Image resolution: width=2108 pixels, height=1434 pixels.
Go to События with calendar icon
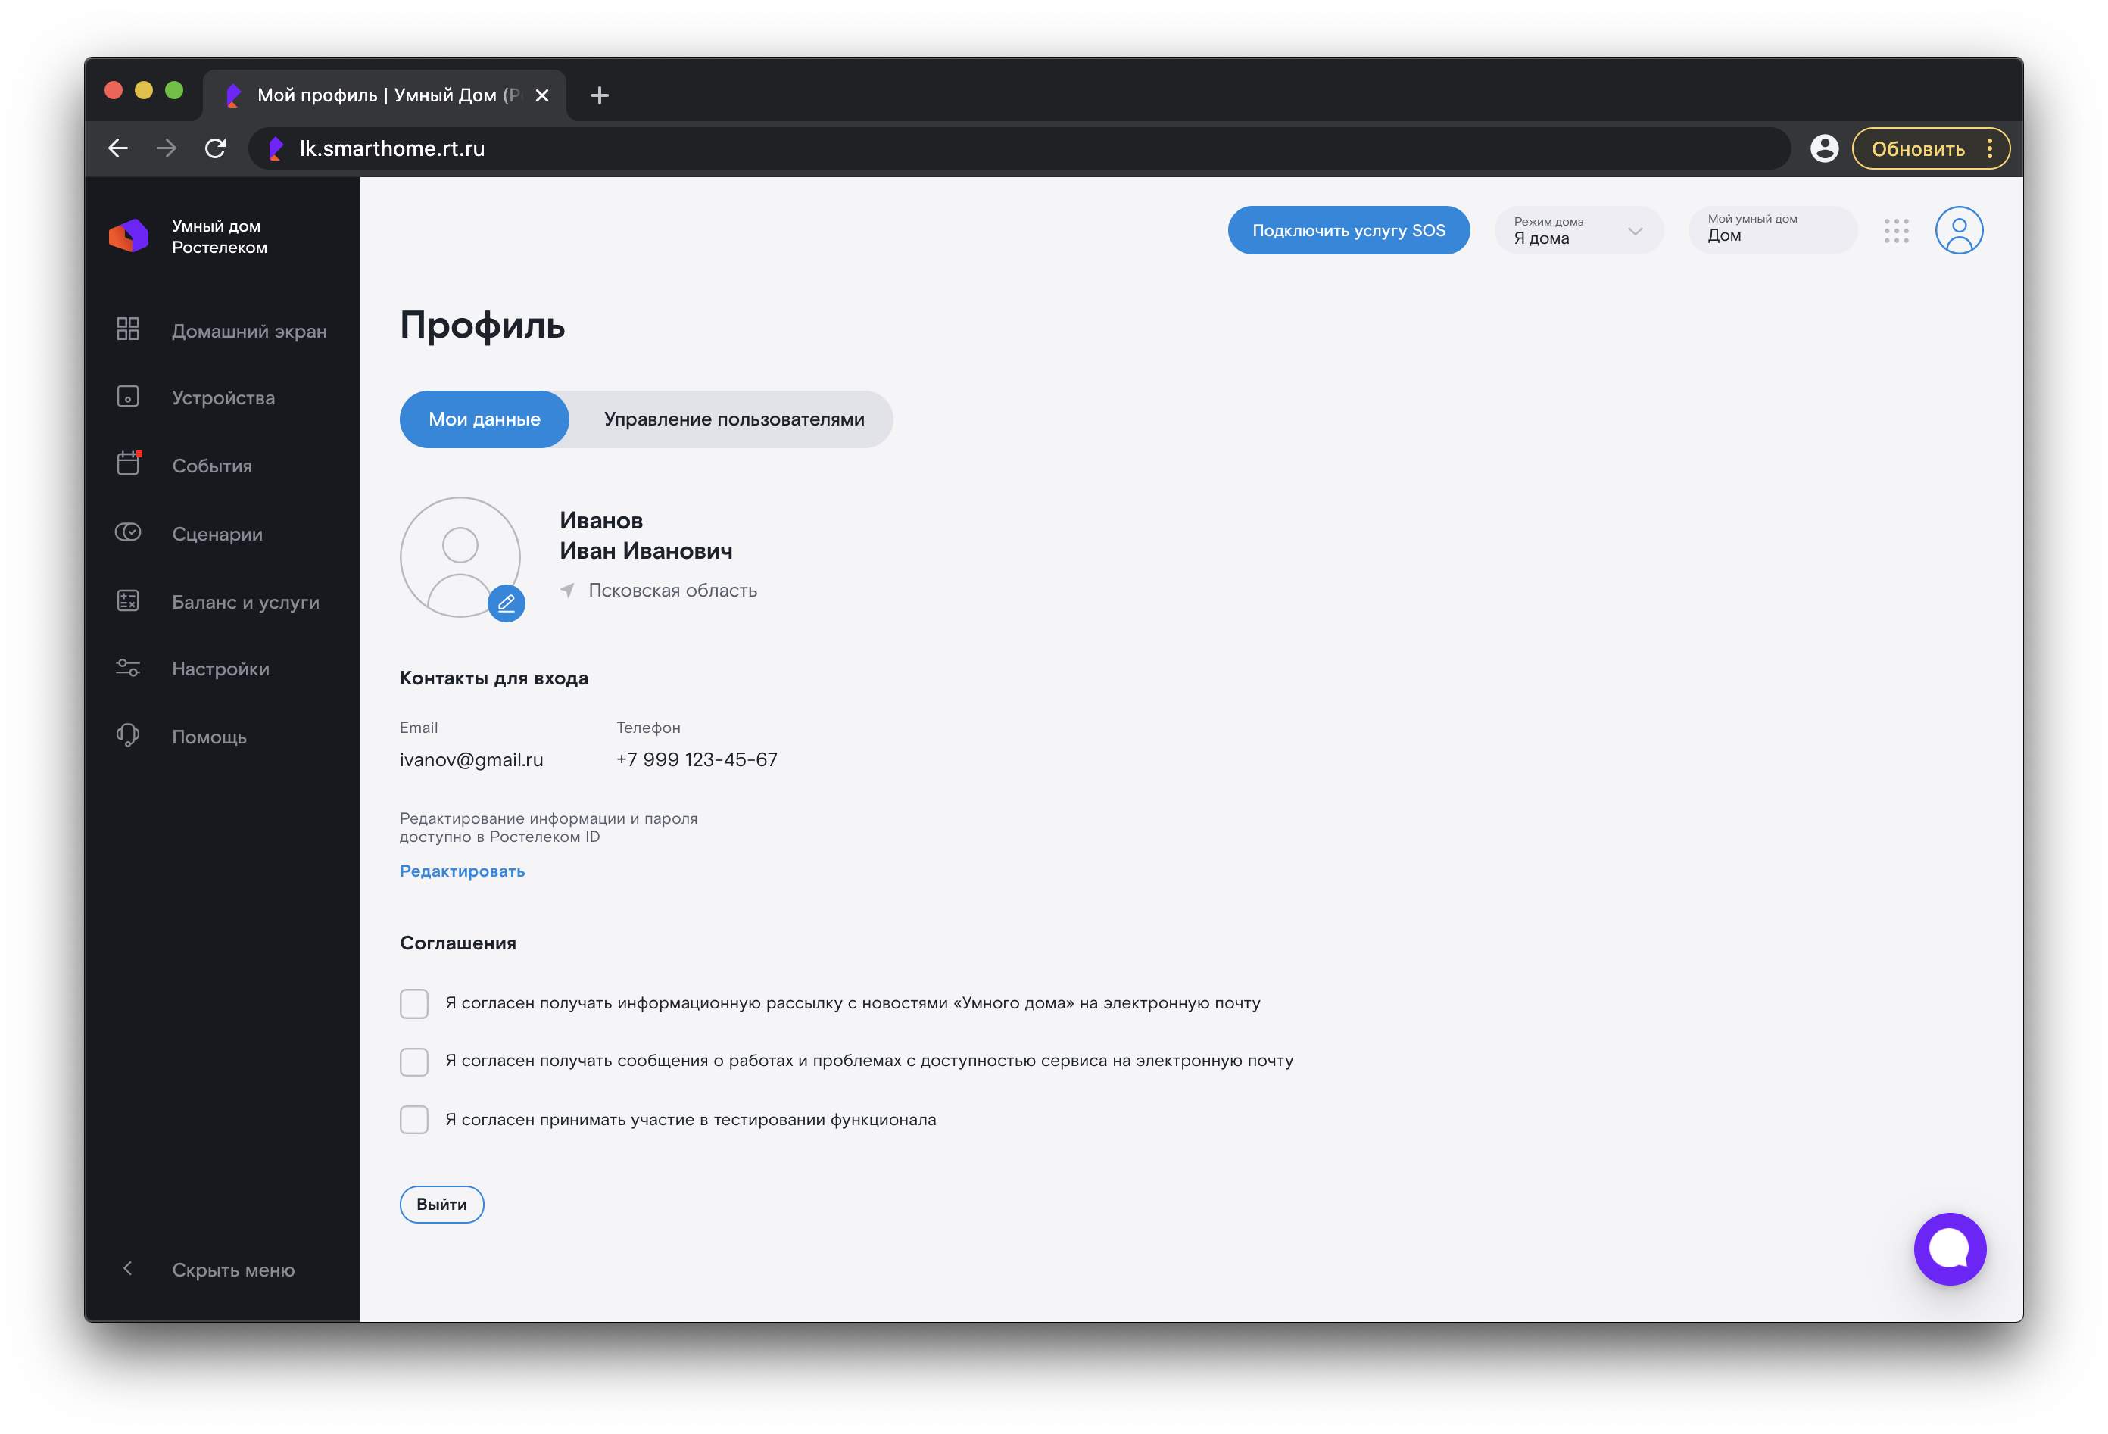point(211,466)
